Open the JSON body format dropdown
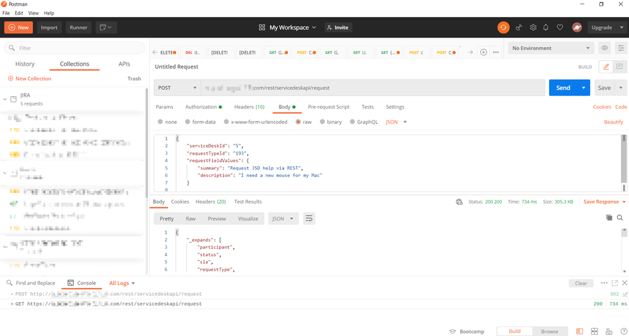 click(x=396, y=122)
